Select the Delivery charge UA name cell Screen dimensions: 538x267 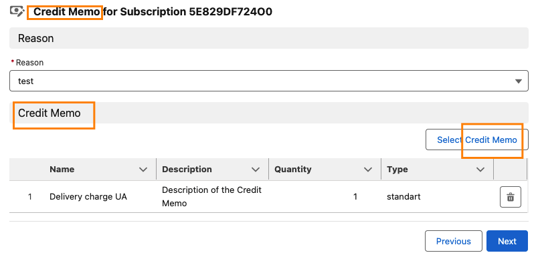[88, 197]
